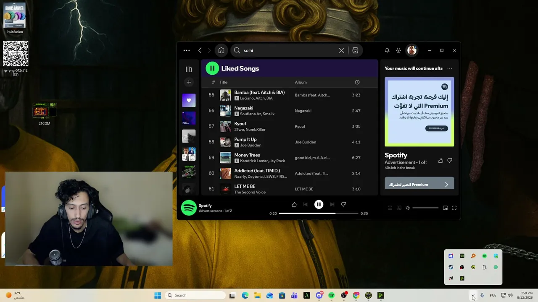Like the ad in side panel

click(440, 161)
